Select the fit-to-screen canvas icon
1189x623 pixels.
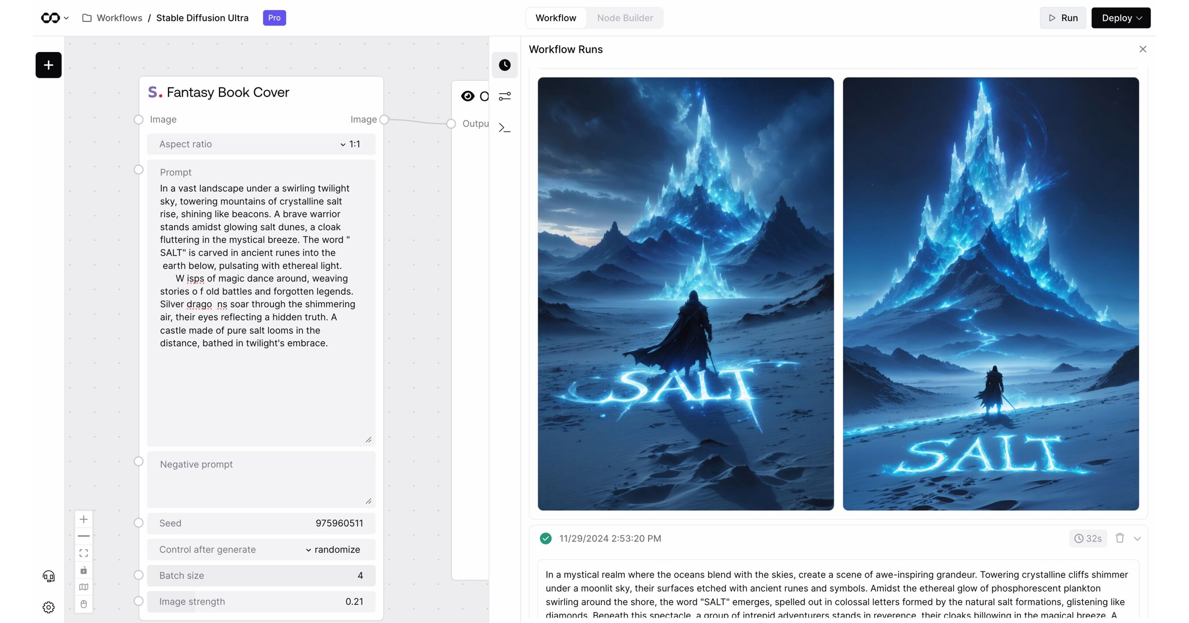[x=84, y=553]
